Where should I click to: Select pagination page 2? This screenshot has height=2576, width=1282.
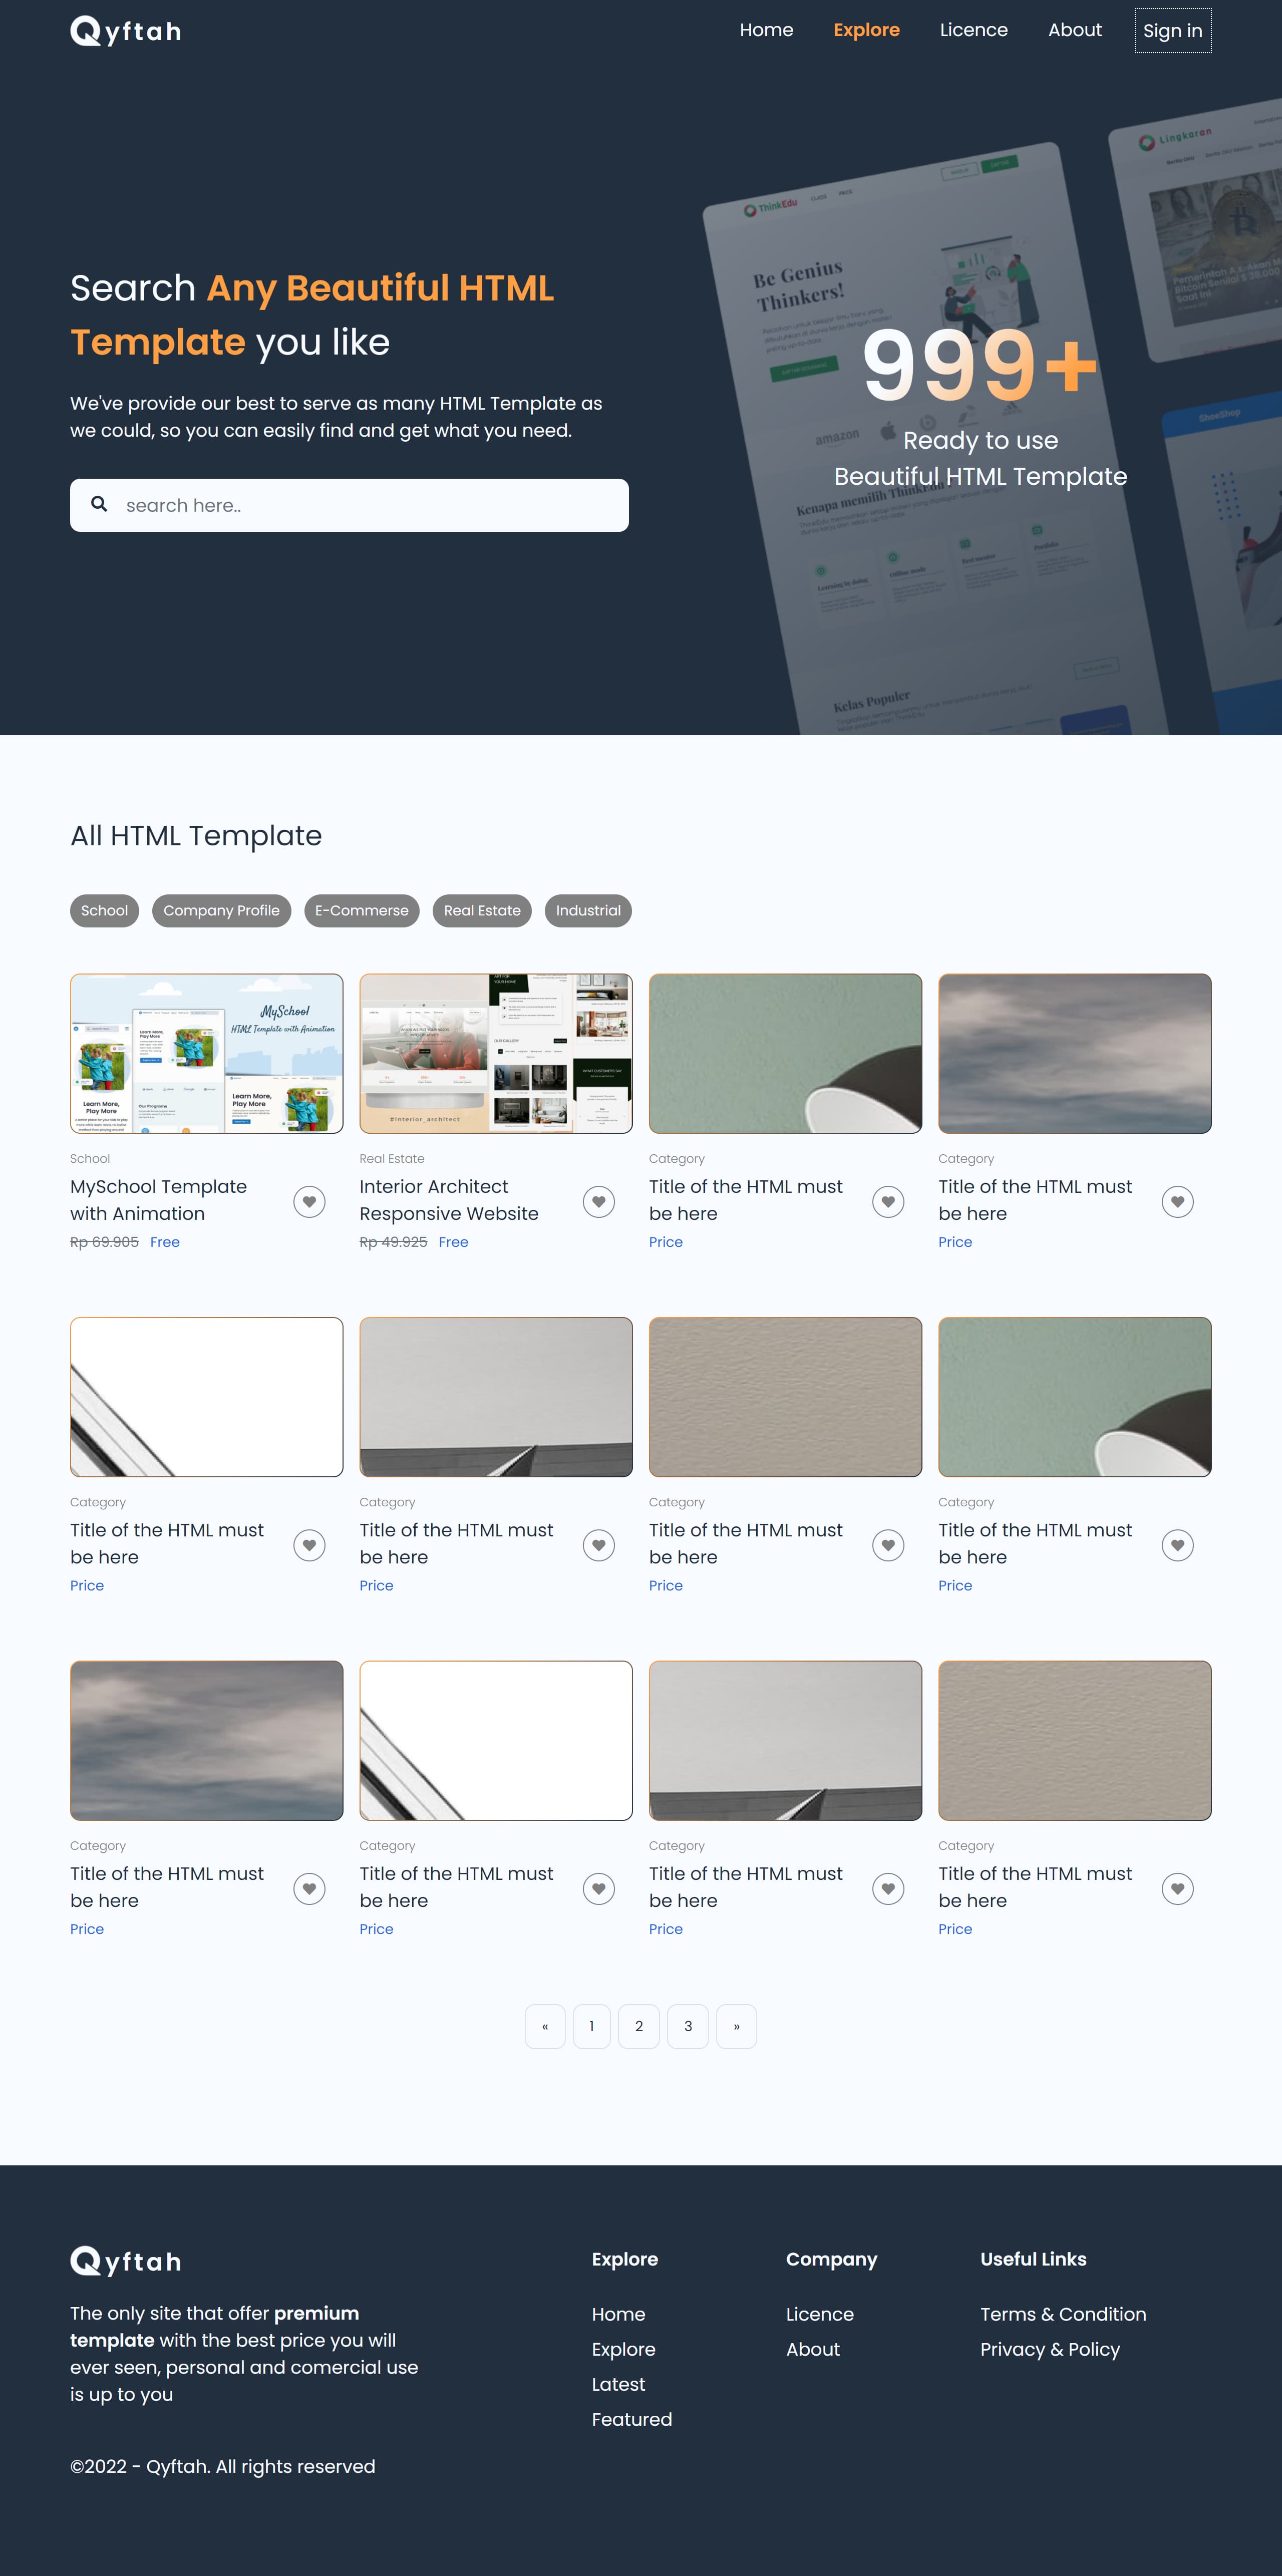coord(639,2026)
